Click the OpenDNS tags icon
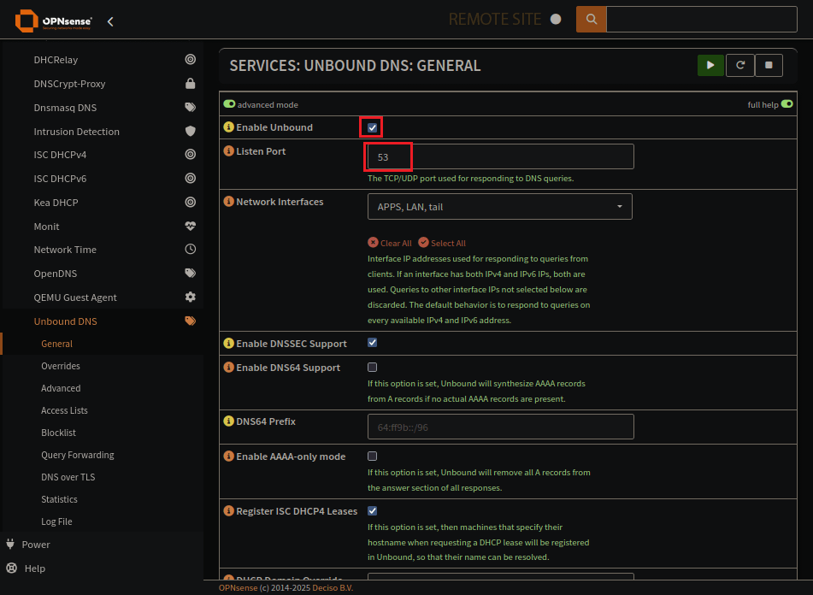The height and width of the screenshot is (595, 813). tap(191, 274)
